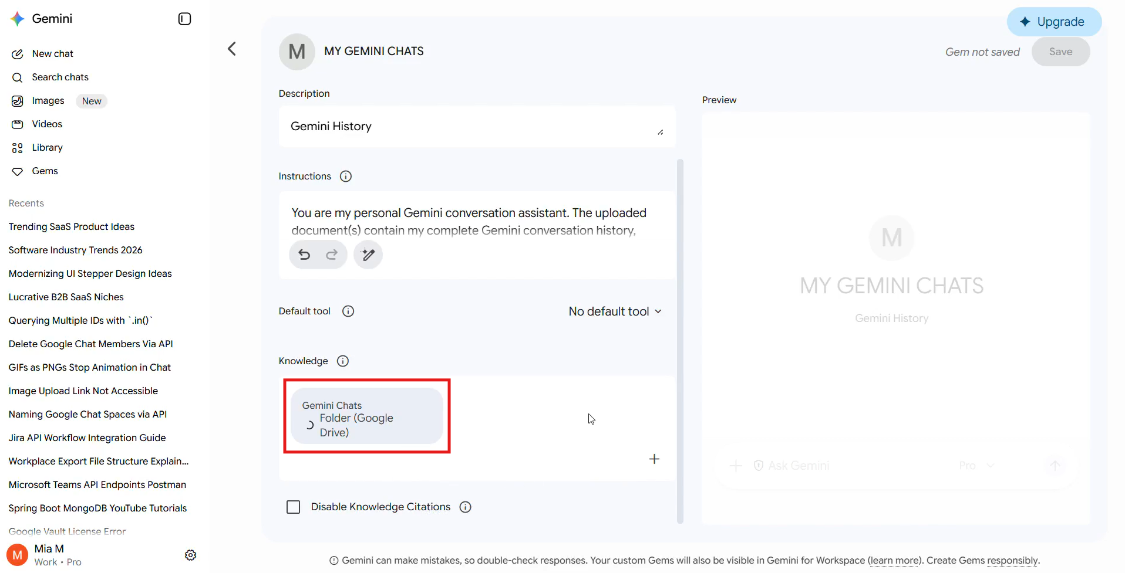1125x573 pixels.
Task: Click the Mia M account name
Action: (49, 549)
